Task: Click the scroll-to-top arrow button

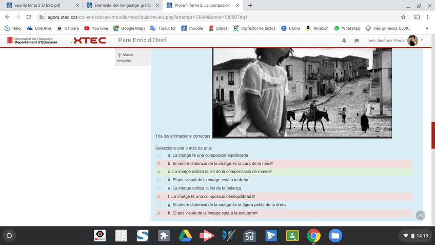Action: click(420, 216)
